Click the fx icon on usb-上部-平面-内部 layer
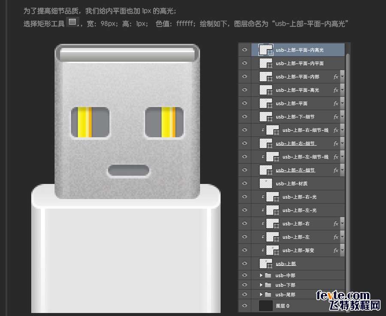Viewport: 386px width, 316px height. pyautogui.click(x=336, y=77)
